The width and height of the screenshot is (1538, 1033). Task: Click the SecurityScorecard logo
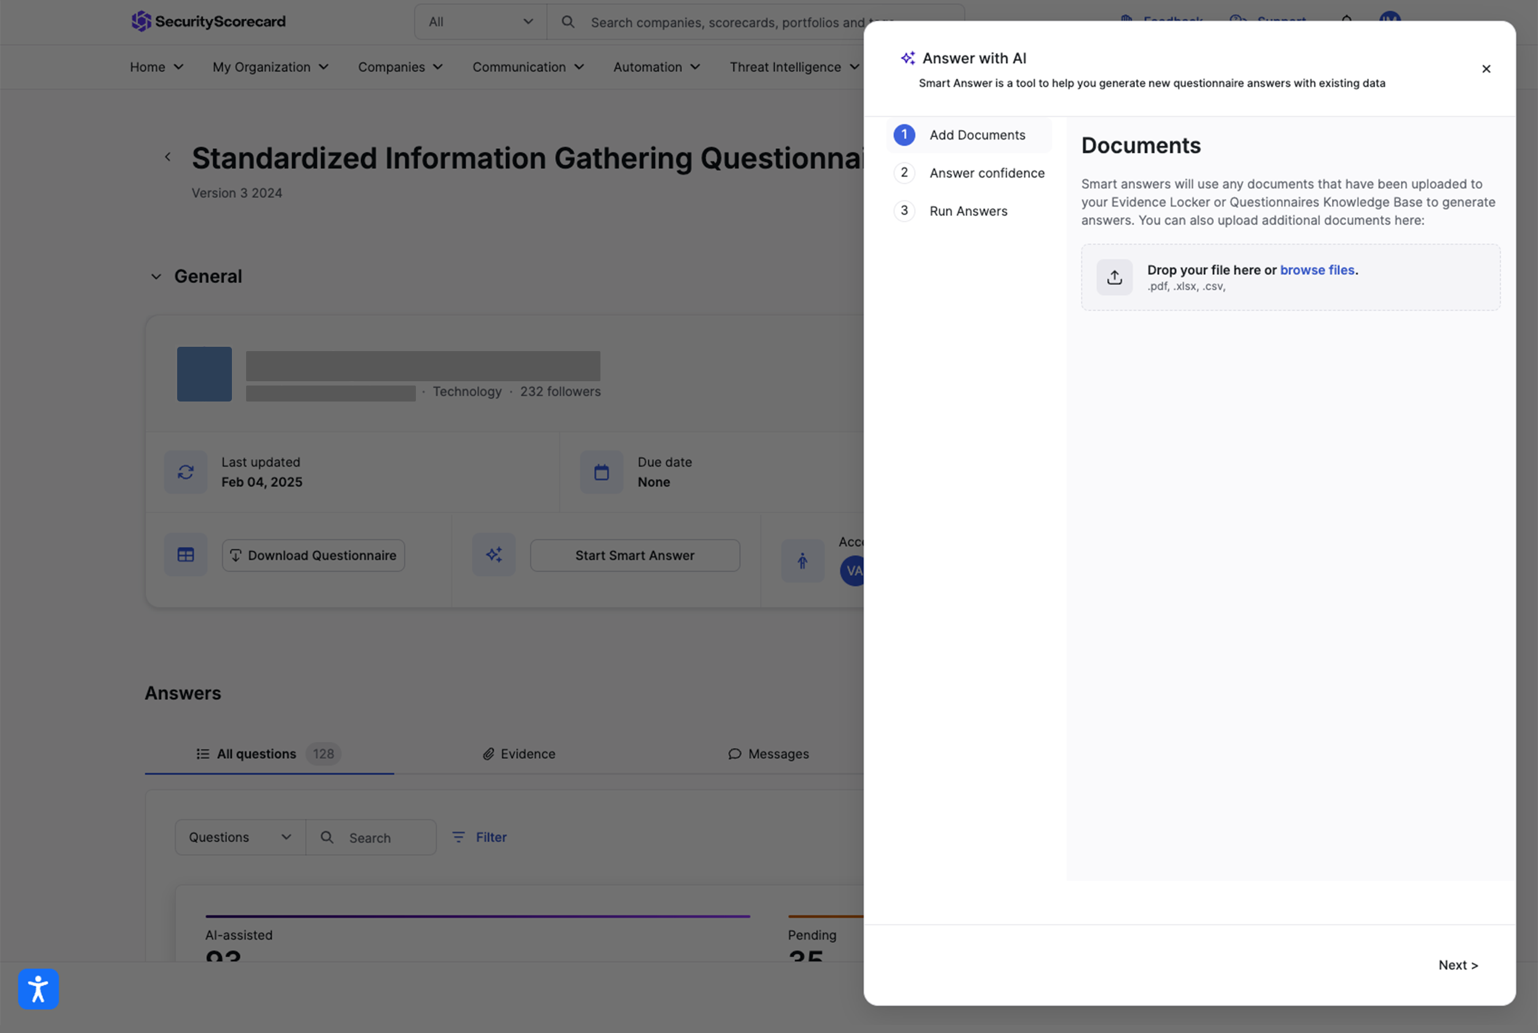208,21
